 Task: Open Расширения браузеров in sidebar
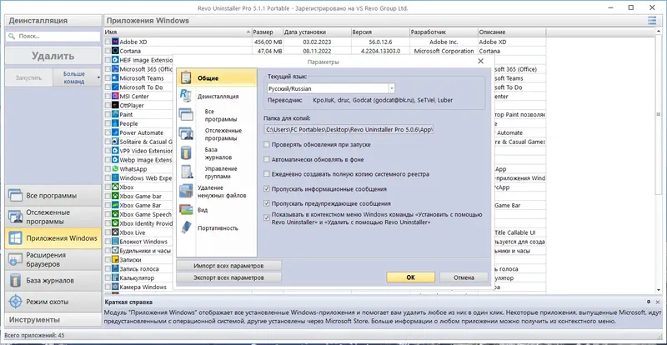[53, 259]
